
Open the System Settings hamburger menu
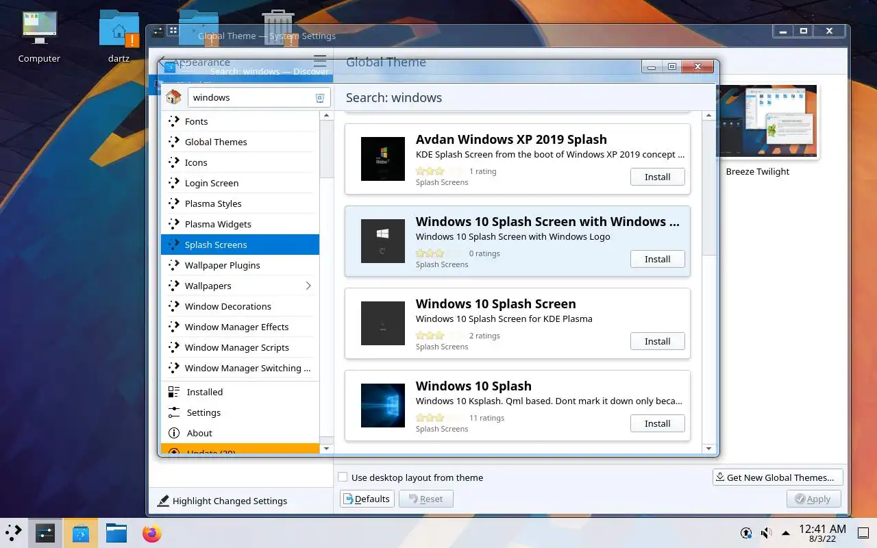(x=320, y=61)
